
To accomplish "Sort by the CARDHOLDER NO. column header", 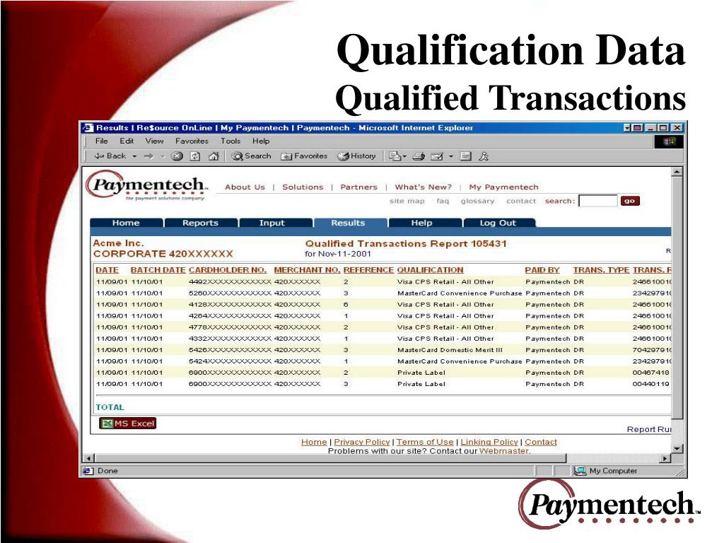I will coord(228,270).
